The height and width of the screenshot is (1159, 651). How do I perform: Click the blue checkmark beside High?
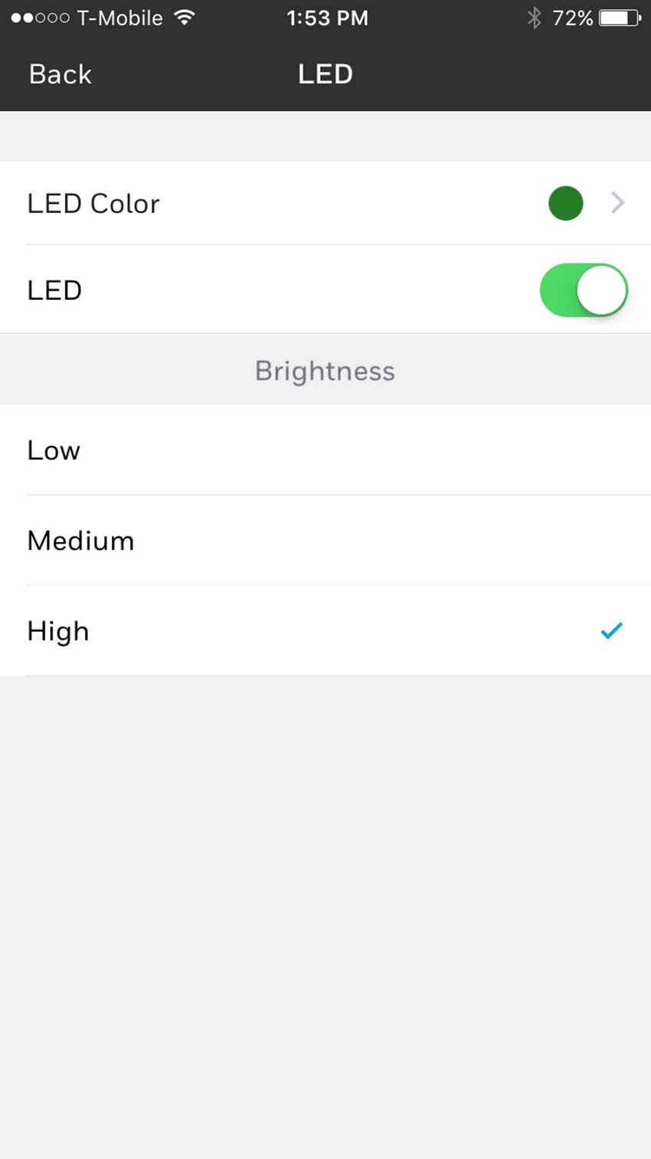pos(611,630)
